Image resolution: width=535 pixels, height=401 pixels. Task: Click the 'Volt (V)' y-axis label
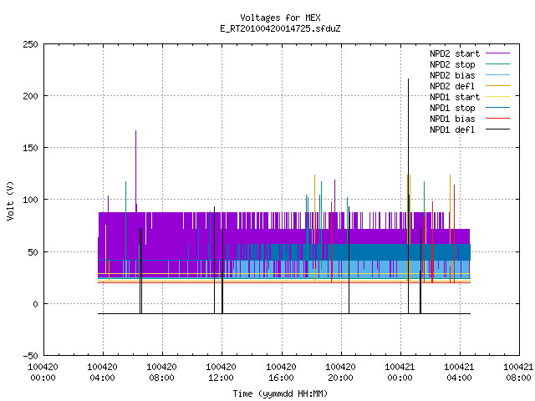point(10,200)
